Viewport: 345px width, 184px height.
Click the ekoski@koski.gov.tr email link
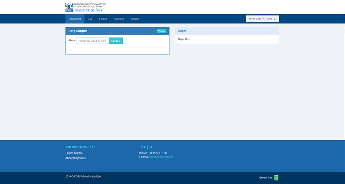(x=161, y=157)
